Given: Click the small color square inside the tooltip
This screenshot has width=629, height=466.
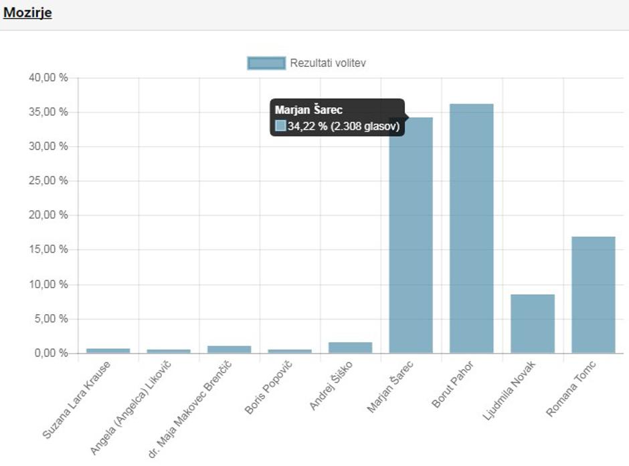Looking at the screenshot, I should tap(280, 126).
